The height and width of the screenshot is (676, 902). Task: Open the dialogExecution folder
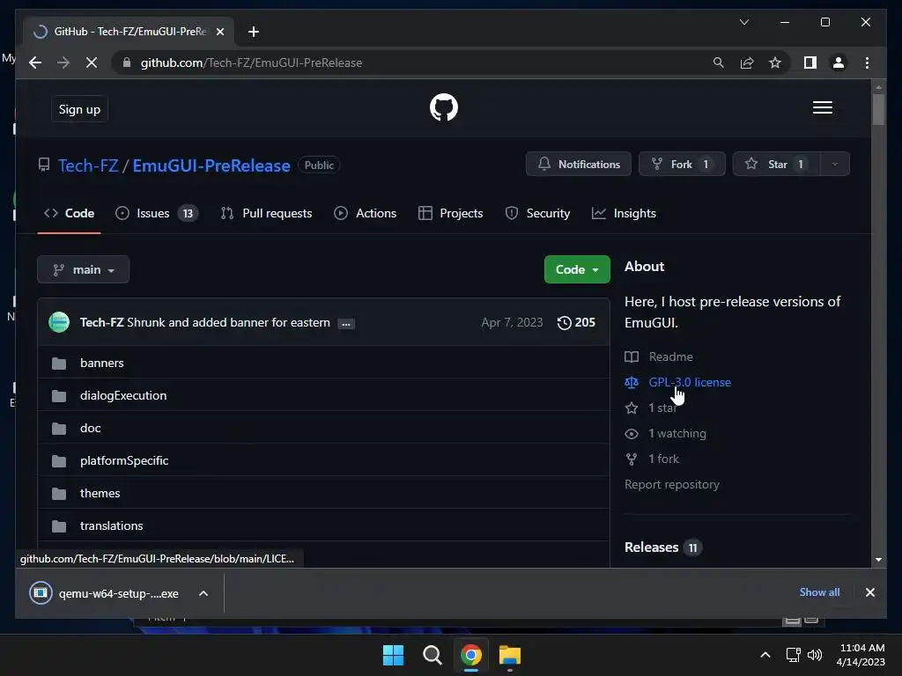(x=123, y=396)
